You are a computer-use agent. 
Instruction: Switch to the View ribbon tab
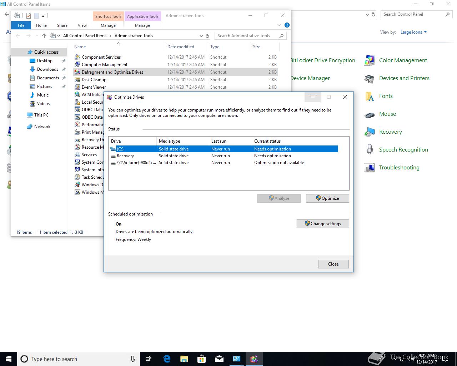[82, 25]
